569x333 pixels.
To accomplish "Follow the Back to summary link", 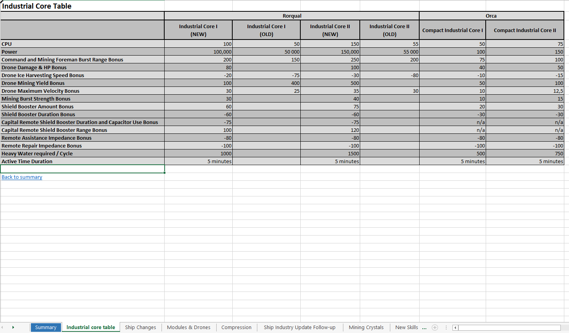I will pyautogui.click(x=22, y=177).
